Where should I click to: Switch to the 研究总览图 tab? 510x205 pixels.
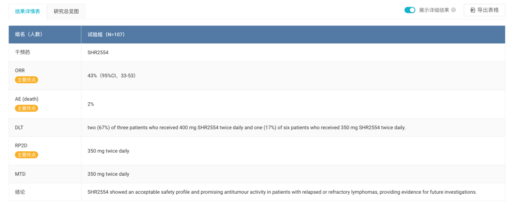[x=66, y=12]
